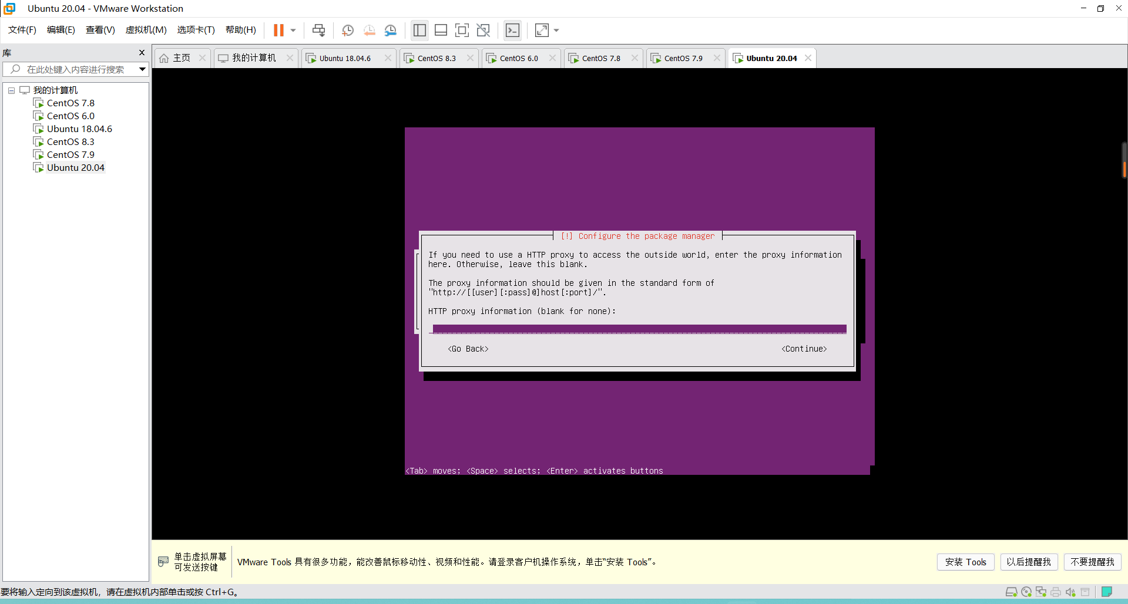
Task: Close the CentOS 6.0 tab
Action: click(x=552, y=58)
